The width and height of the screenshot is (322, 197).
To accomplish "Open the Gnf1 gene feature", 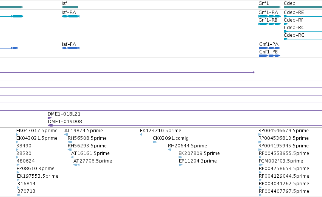I will 269,7.
